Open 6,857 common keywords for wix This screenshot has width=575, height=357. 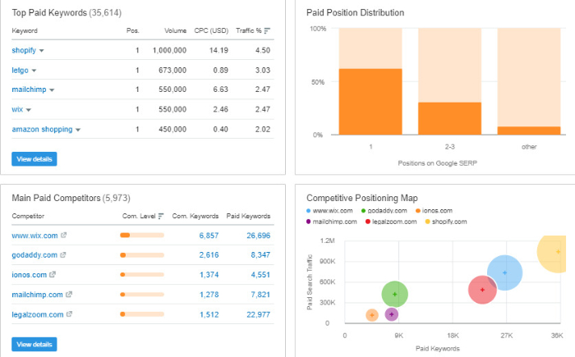[x=209, y=236]
